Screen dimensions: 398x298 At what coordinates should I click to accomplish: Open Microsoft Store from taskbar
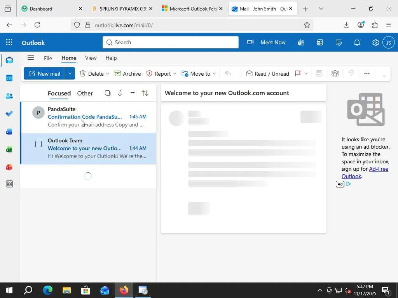[x=86, y=290]
